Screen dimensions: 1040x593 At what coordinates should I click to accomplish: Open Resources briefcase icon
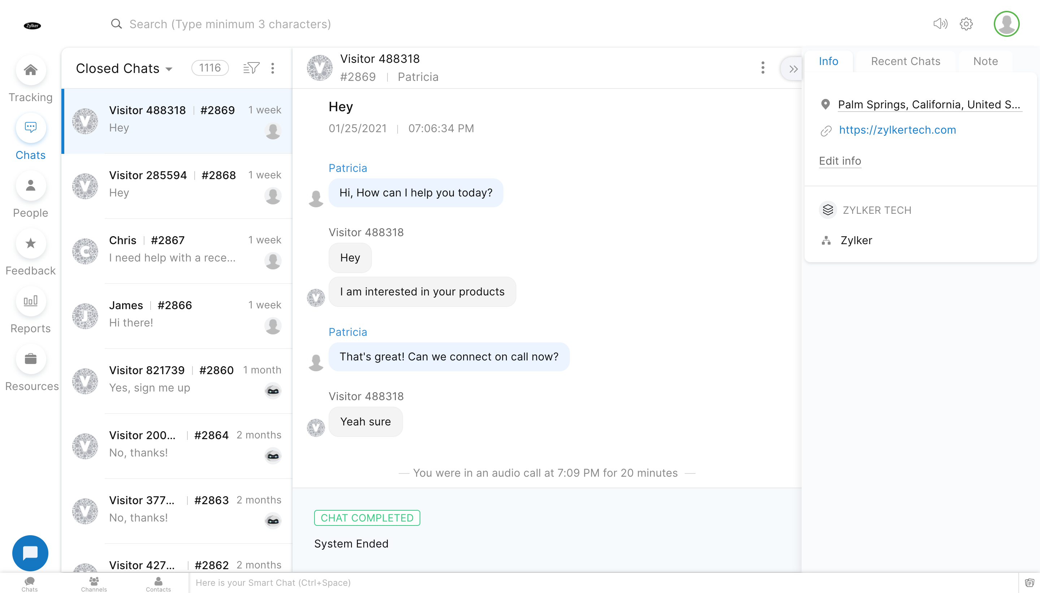(31, 359)
